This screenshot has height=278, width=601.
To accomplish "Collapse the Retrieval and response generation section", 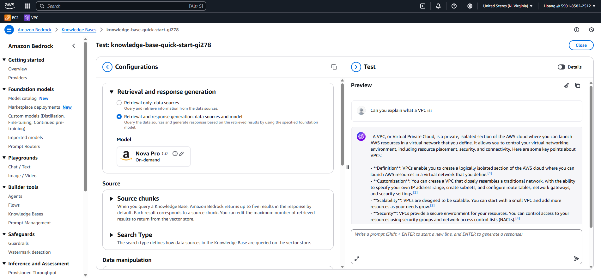I will tap(112, 92).
